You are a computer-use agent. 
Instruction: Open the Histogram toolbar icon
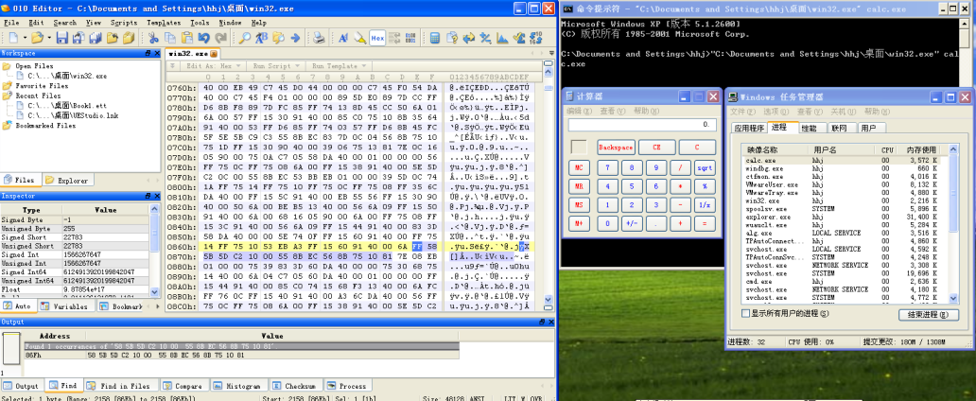(501, 38)
